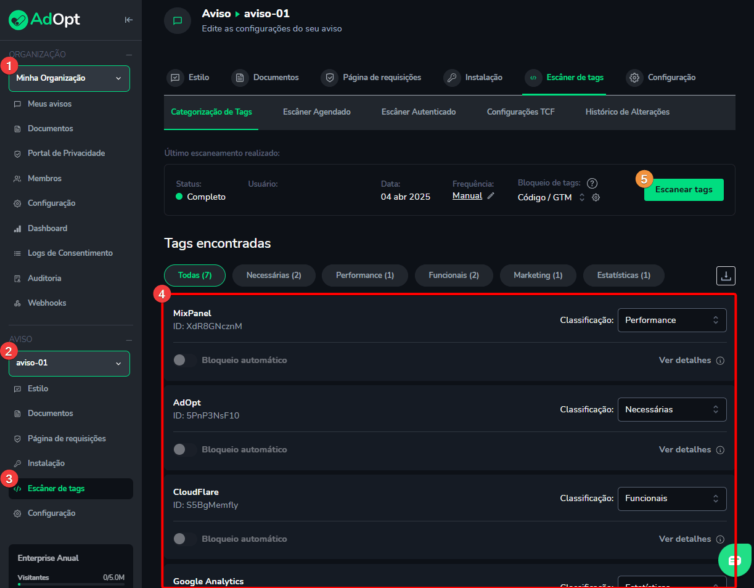
Task: Click the info icon on the MixPanel row
Action: 720,361
